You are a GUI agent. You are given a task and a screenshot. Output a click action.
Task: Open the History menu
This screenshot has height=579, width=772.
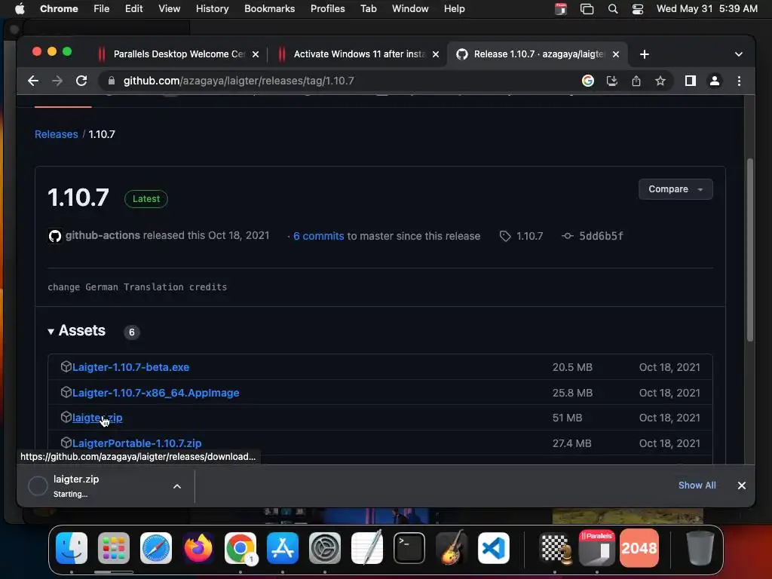click(212, 9)
